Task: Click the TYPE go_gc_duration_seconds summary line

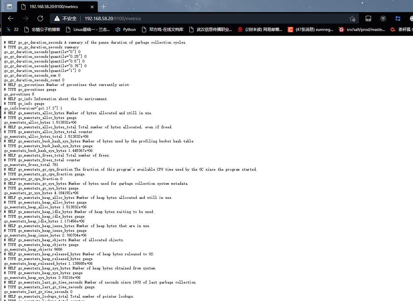Action: [x=41, y=47]
